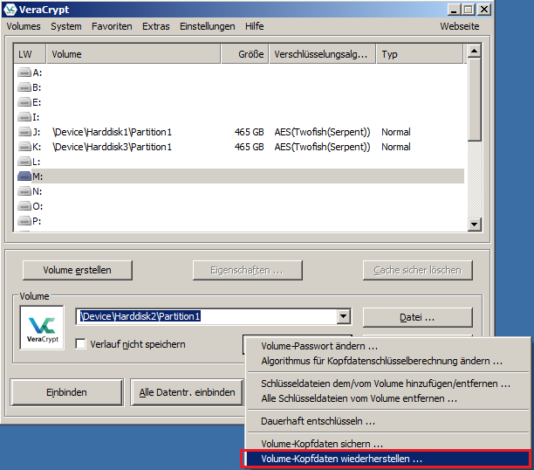Click the Webseite menu item
The image size is (534, 470).
pyautogui.click(x=460, y=26)
